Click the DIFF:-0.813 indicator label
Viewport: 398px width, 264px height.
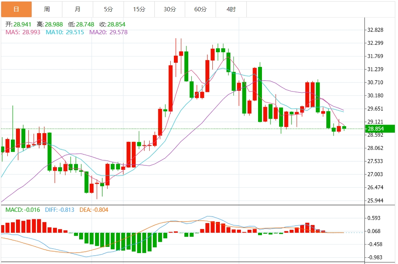60,210
